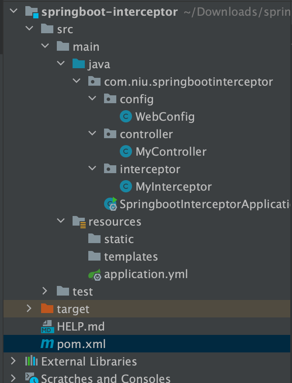This screenshot has height=383, width=292.
Task: Select the static folder
Action: (x=118, y=239)
